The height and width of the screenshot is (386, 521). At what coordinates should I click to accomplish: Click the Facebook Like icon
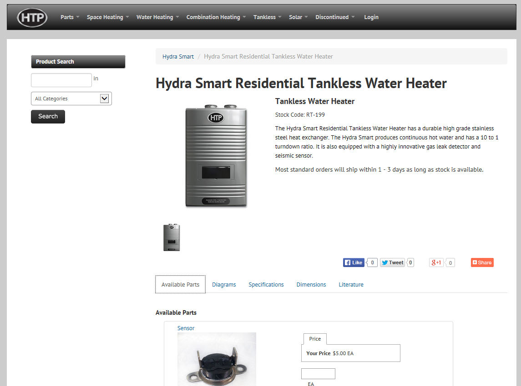coord(354,262)
